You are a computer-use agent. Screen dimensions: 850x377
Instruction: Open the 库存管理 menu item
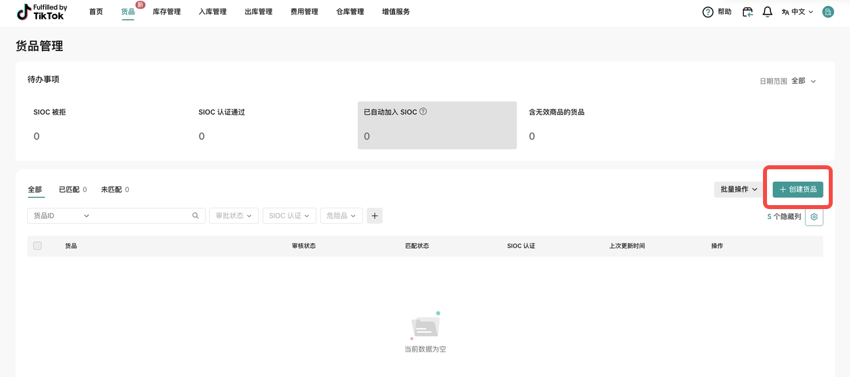pos(167,12)
